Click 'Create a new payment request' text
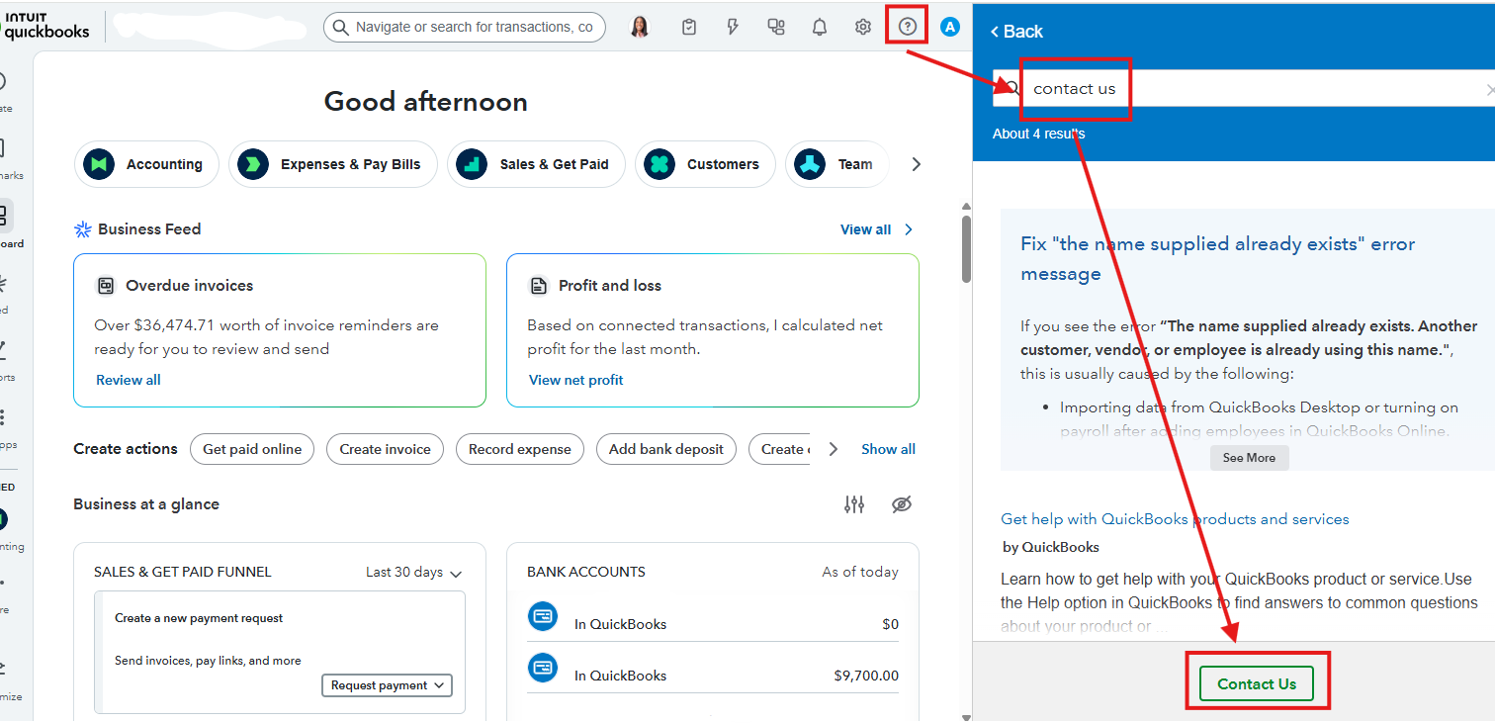Image resolution: width=1495 pixels, height=723 pixels. click(199, 618)
